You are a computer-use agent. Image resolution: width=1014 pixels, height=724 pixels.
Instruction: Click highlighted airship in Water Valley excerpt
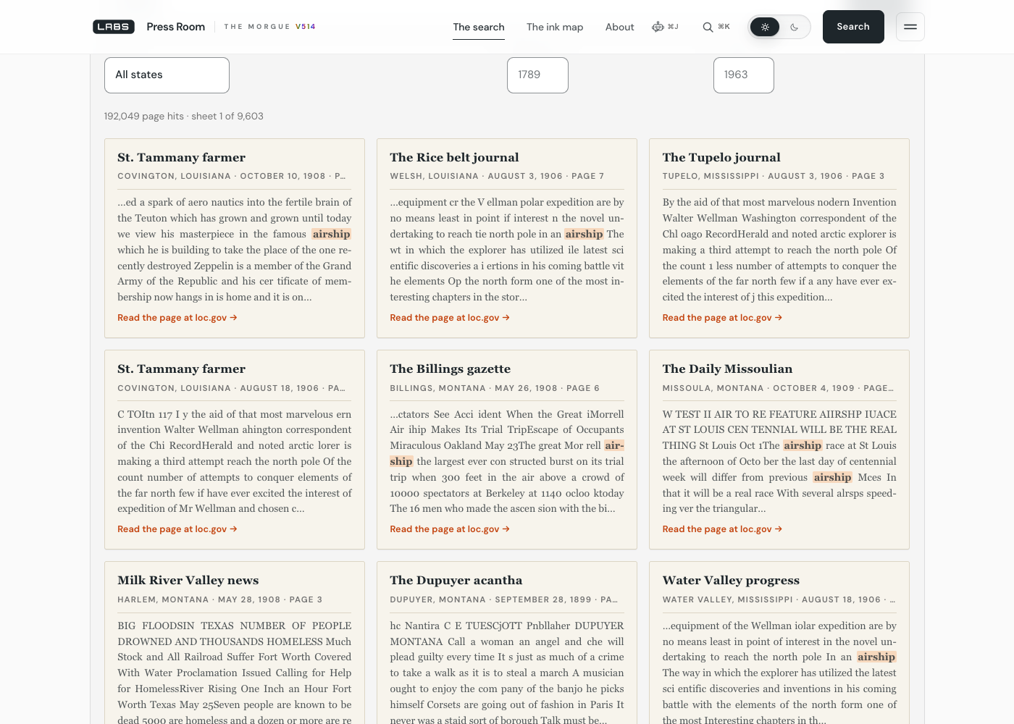pos(876,657)
